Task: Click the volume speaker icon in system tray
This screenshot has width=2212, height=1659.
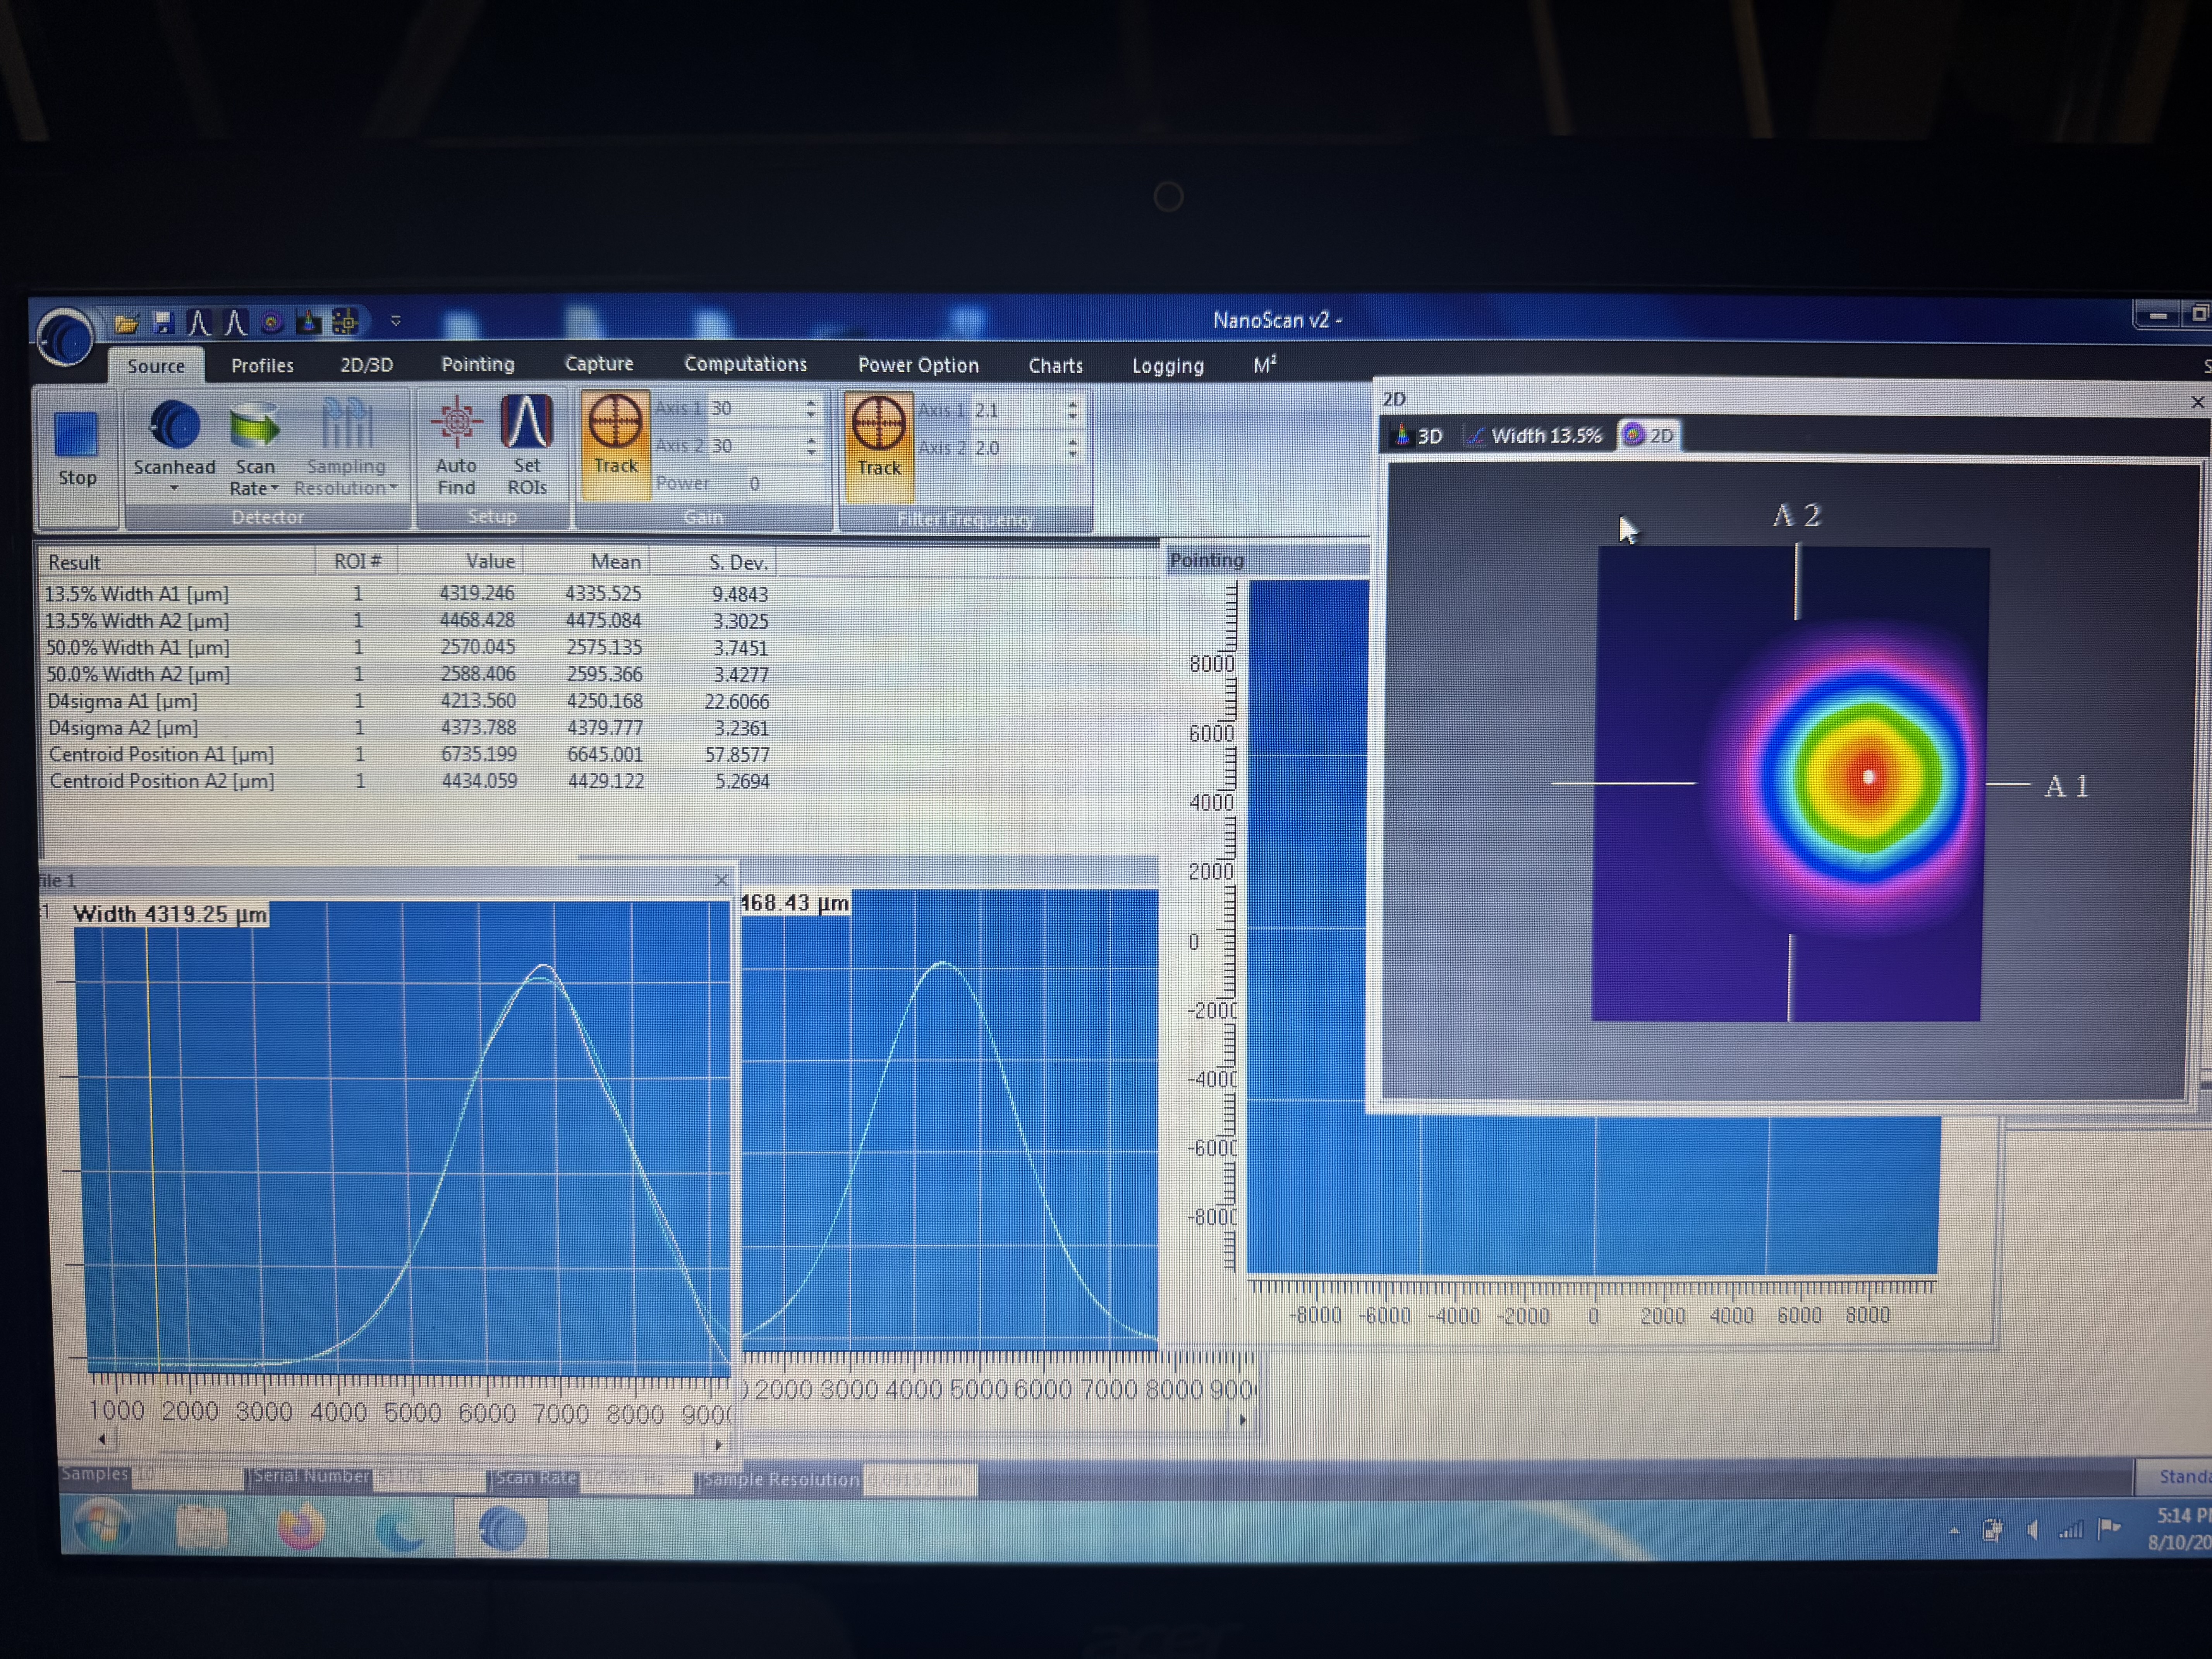Action: point(2032,1530)
